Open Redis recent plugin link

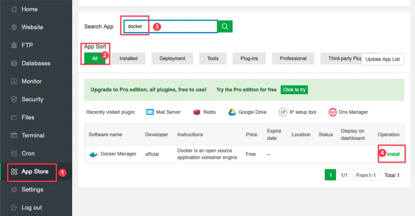[210, 112]
